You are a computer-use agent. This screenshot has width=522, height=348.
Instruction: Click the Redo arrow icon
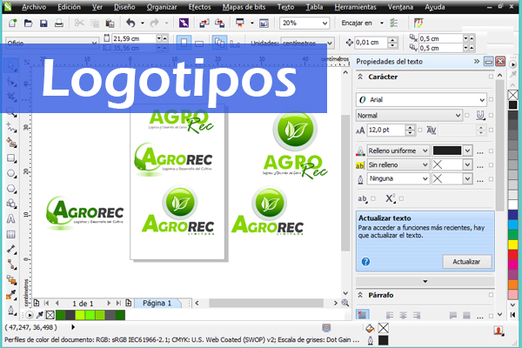coord(155,23)
